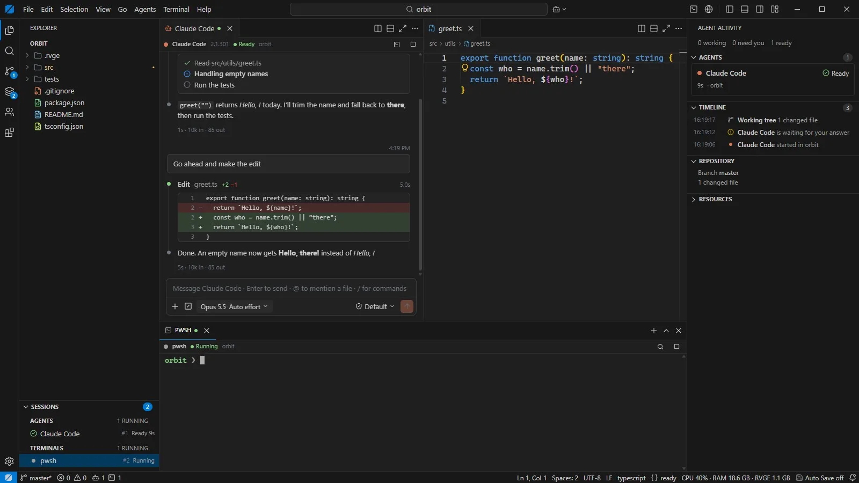Toggle the primary sidebar layout icon
Screen dimensions: 859x483
point(730,9)
